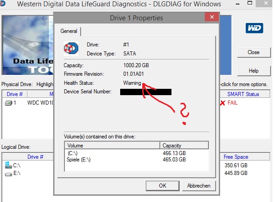Viewport: 275px width, 202px height.
Task: Open Help in the main window
Action: click(x=254, y=71)
